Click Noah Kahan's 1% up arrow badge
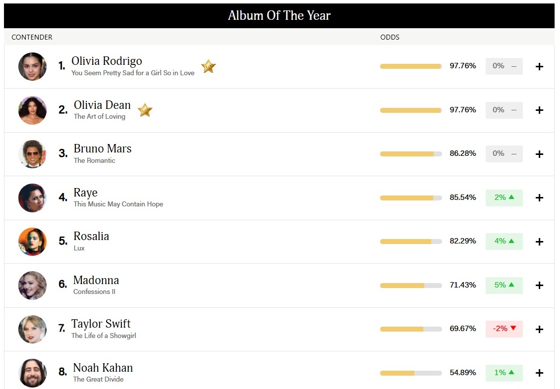The width and height of the screenshot is (560, 389). pos(504,373)
